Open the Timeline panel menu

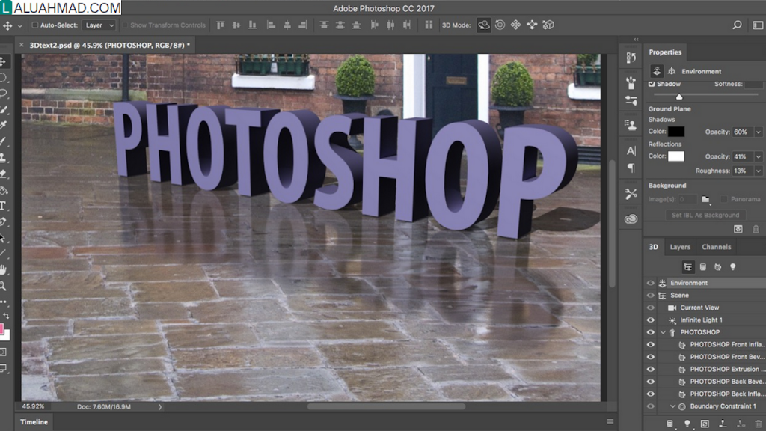click(610, 422)
